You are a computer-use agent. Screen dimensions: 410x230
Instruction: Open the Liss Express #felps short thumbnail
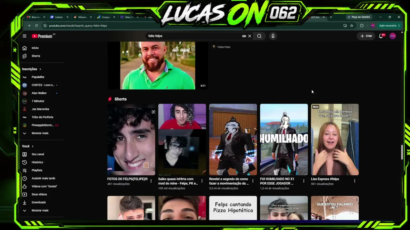[x=335, y=140]
